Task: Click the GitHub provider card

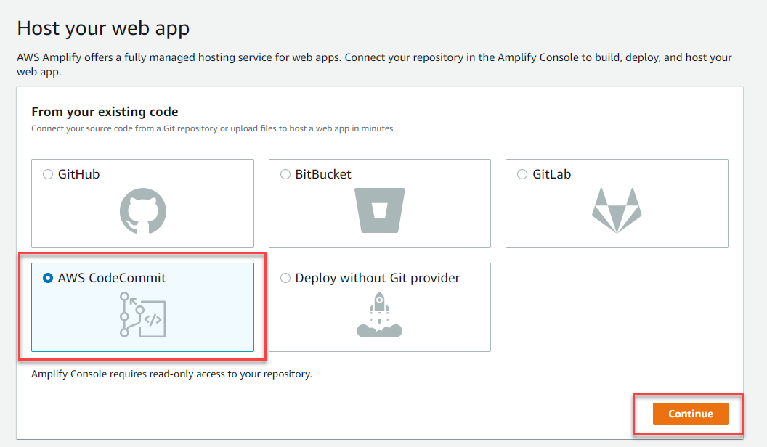Action: point(142,203)
